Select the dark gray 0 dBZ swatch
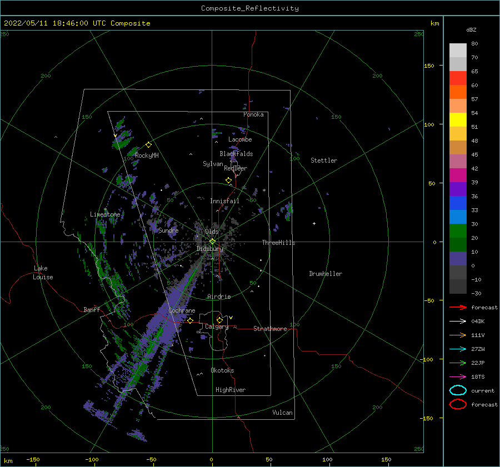The image size is (500, 467). [x=458, y=272]
